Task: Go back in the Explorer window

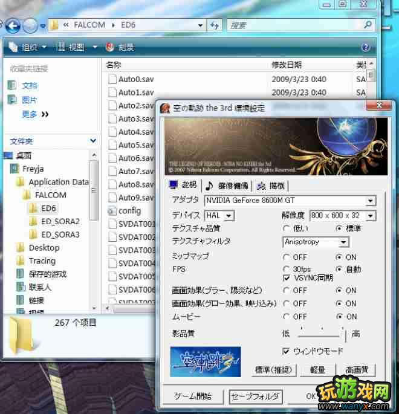Action: (x=13, y=25)
